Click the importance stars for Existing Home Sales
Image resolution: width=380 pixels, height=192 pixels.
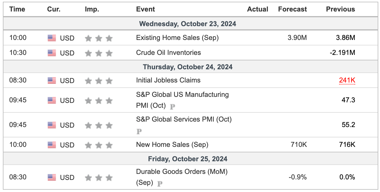(98, 38)
